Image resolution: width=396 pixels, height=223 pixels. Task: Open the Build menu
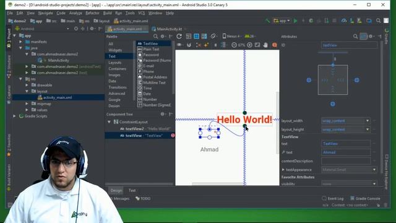[x=107, y=13]
